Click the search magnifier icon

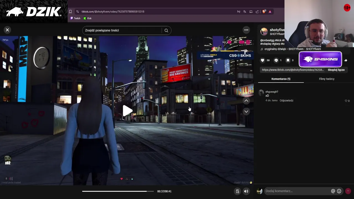click(x=166, y=30)
